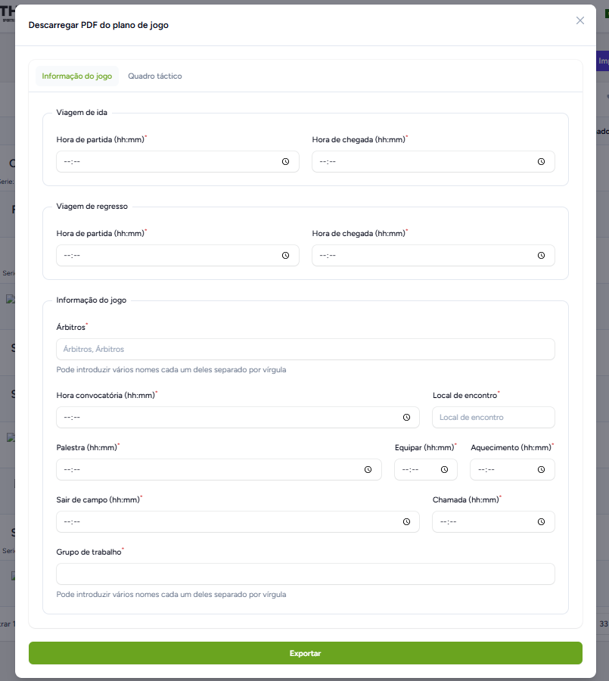Open clock picker for Hora convocatória
This screenshot has height=681, width=609.
(x=406, y=418)
